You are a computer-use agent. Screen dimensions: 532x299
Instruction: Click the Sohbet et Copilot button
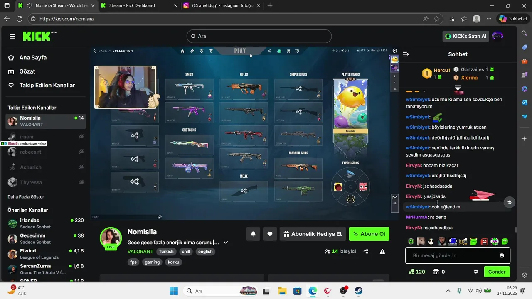514,19
